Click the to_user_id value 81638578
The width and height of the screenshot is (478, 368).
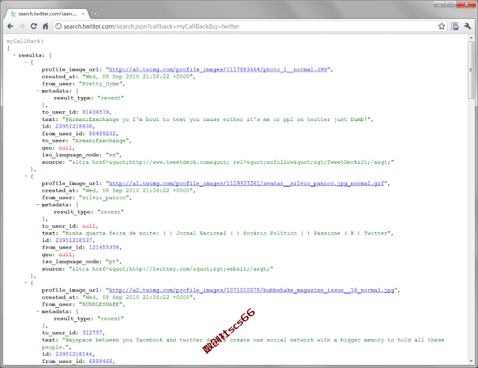tap(95, 112)
